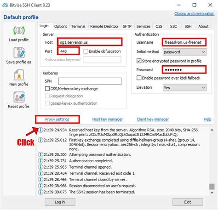Enable password over kbdi fallback
Image resolution: width=218 pixels, height=210 pixels.
point(139,78)
